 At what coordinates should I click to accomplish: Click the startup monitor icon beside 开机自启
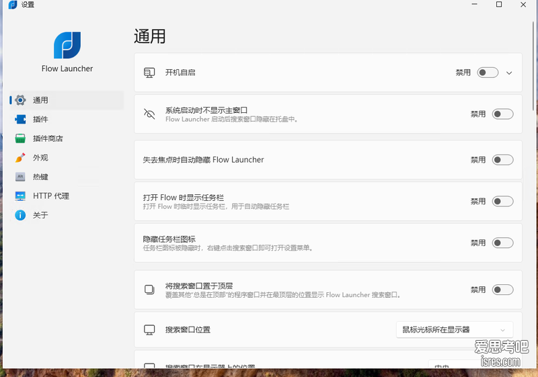pos(149,73)
